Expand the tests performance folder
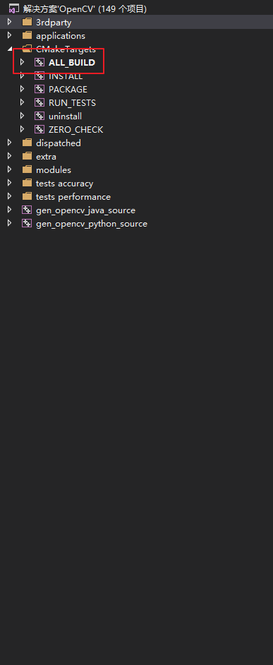The height and width of the screenshot is (665, 273). coord(9,197)
